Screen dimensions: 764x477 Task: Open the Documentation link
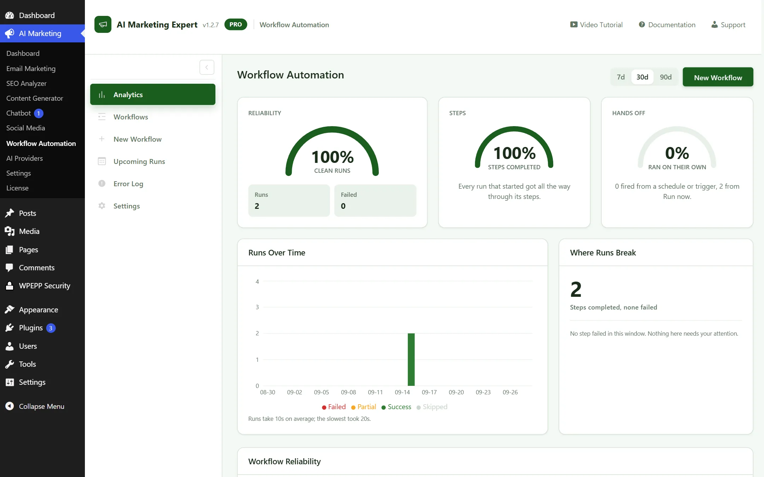tap(667, 25)
